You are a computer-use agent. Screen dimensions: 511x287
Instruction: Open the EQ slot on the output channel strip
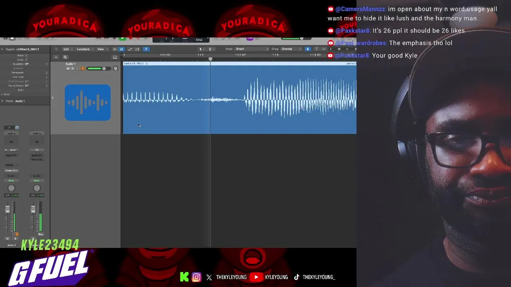pos(37,142)
